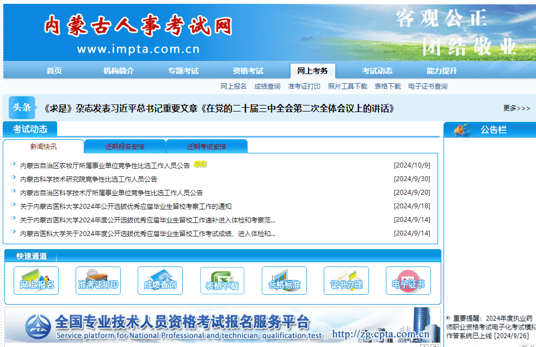
Task: Open the 求是 headline article link
Action: tap(218, 108)
